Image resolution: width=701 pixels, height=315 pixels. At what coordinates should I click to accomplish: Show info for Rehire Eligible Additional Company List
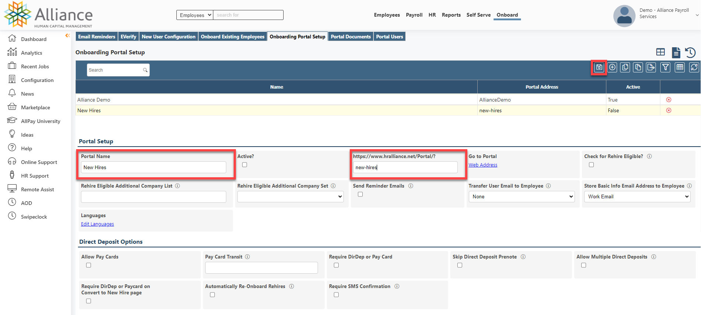(x=177, y=186)
